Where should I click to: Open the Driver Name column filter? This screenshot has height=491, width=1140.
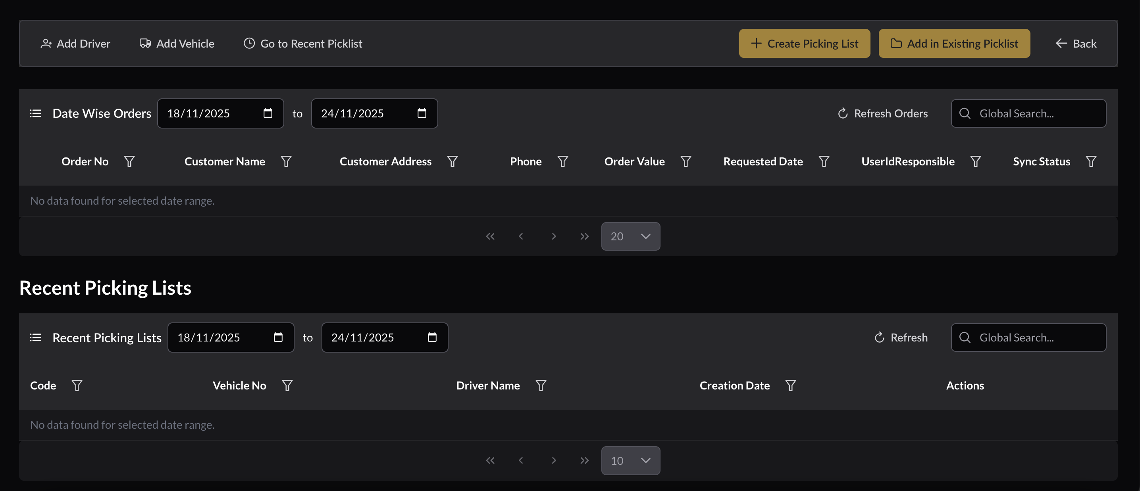pyautogui.click(x=540, y=385)
